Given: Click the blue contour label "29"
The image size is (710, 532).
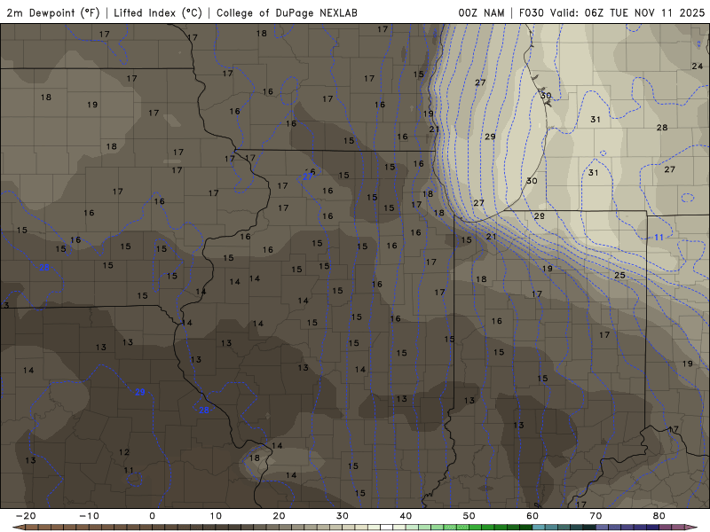Looking at the screenshot, I should click(140, 392).
